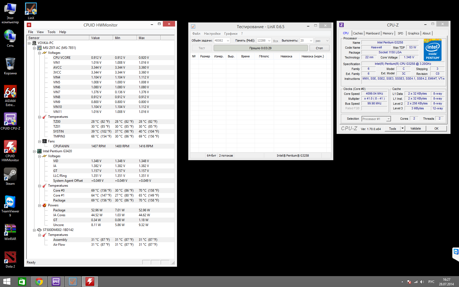
Task: Click the Sensor column header in HWMonitor
Action: point(58,38)
